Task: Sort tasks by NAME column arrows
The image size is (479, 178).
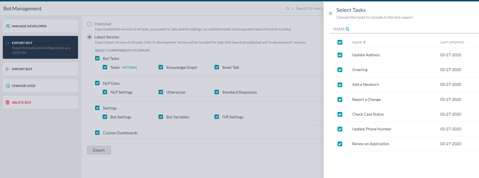Action: click(x=364, y=42)
